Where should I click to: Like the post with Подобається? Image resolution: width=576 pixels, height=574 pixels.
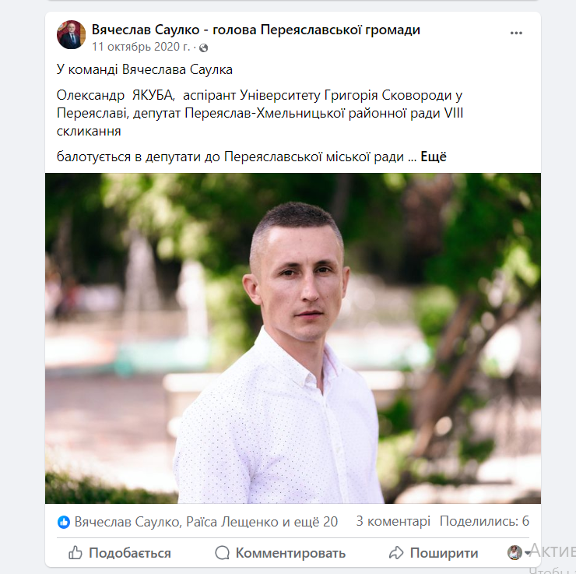pyautogui.click(x=120, y=553)
